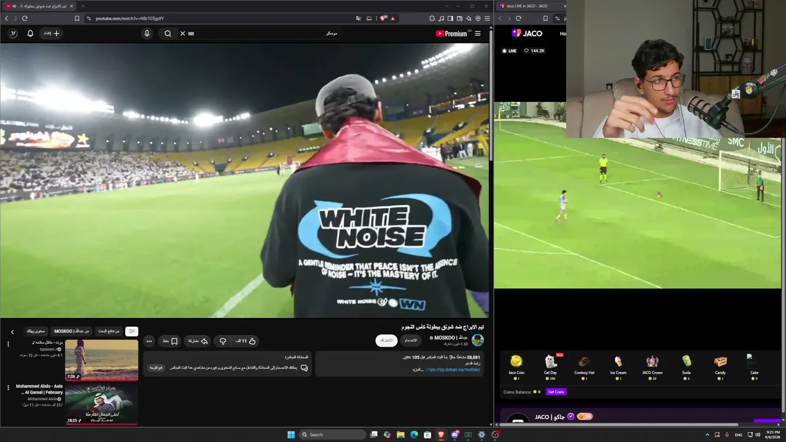Click the YouTube notifications bell icon

(30, 33)
